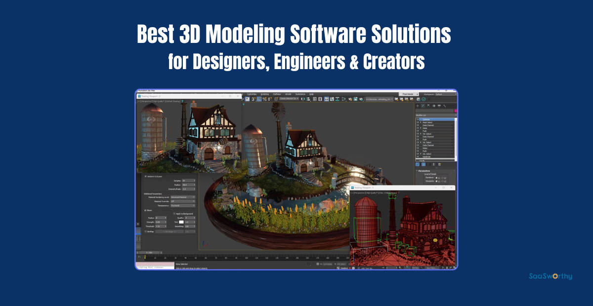Viewport: 593px width, 306px height.
Task: Open the Civil View menu
Action: 277,94
